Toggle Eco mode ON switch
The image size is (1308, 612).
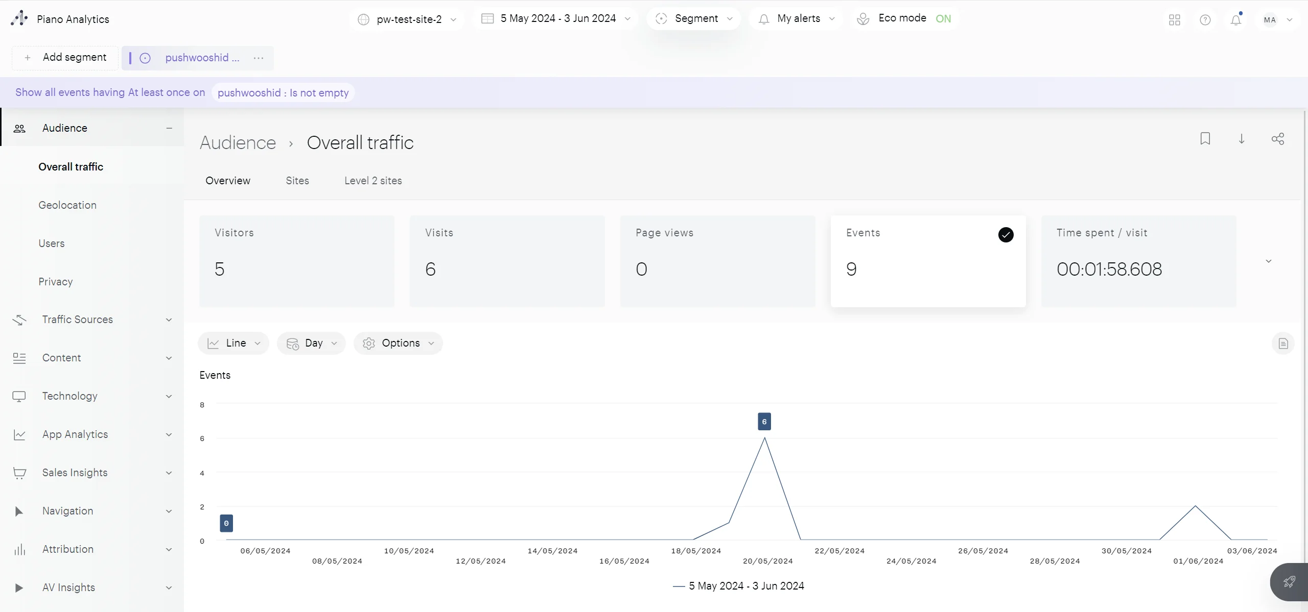click(943, 19)
